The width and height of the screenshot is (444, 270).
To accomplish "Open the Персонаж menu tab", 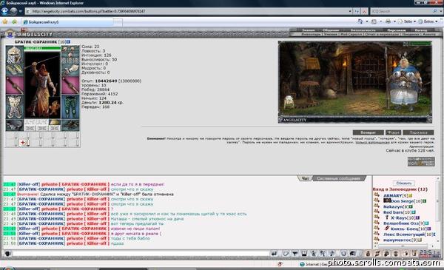I will (397, 30).
